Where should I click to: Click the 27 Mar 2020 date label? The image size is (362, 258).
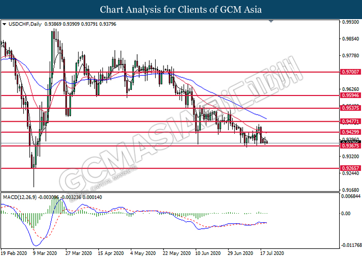click(x=79, y=253)
